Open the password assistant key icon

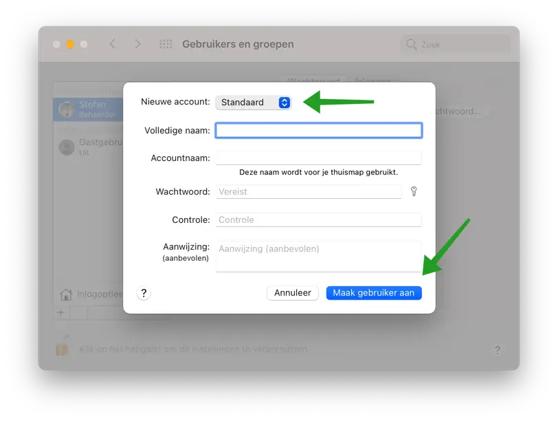[414, 191]
